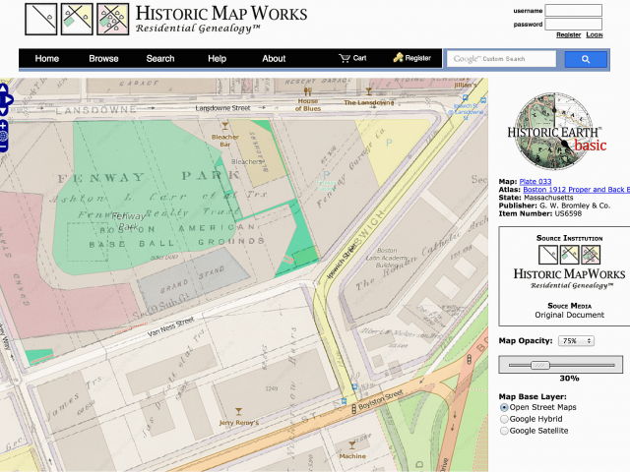Click the third header logo tile with pink parcels

tap(113, 19)
